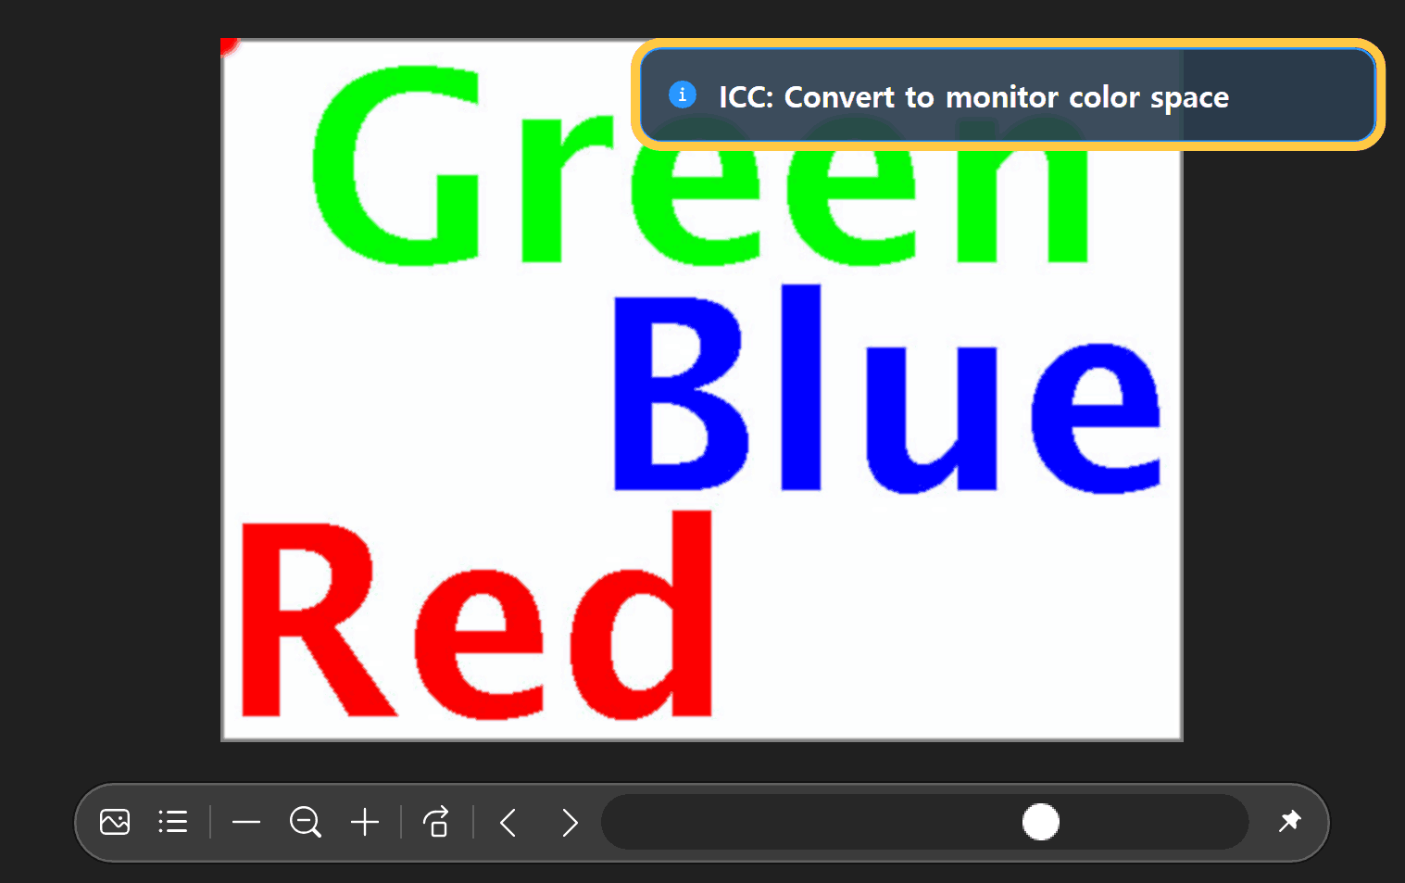Pin the toolbar with pin icon
The height and width of the screenshot is (883, 1405).
[1289, 821]
